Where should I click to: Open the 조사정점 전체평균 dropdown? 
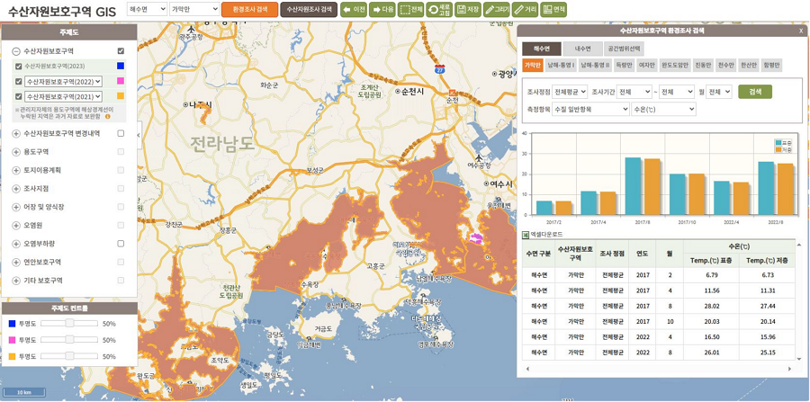point(570,92)
